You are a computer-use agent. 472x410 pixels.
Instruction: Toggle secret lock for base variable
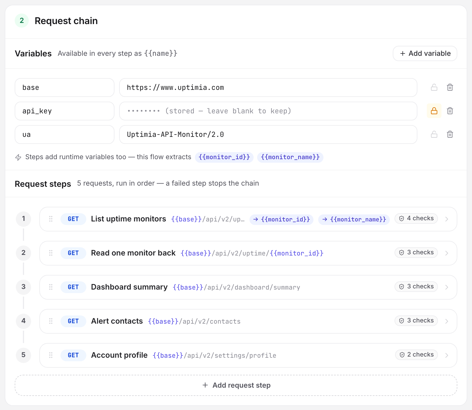[x=434, y=87]
